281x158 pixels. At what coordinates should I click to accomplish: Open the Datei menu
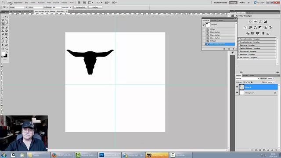click(10, 3)
